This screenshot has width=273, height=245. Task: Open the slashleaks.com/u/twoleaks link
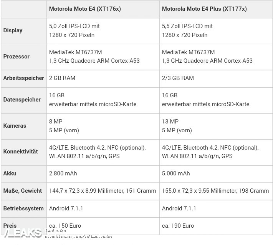click(78, 236)
